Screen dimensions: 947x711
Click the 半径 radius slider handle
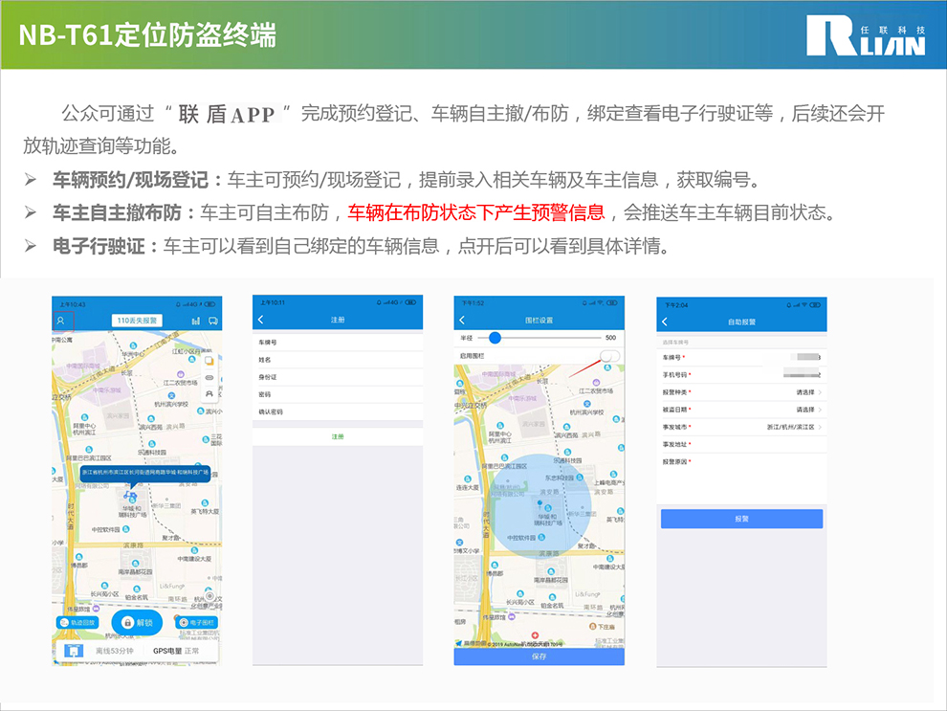[x=495, y=338]
